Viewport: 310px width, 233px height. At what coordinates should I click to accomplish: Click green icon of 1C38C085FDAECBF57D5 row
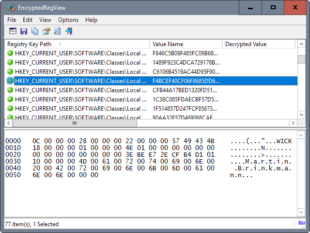pos(10,99)
